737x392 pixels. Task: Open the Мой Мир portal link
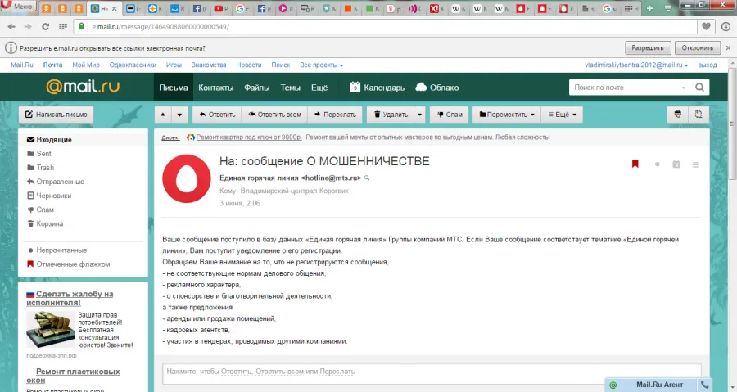pos(86,65)
